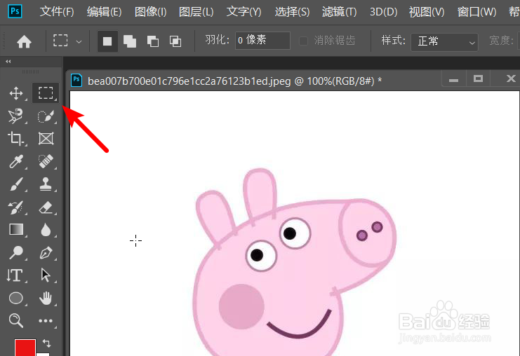Choose the Intersect with selection mode
The width and height of the screenshot is (520, 356).
coord(175,41)
